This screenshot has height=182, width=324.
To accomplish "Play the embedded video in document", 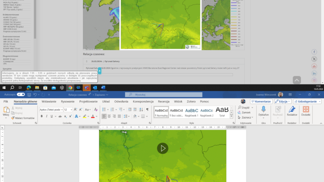I will coord(163,148).
